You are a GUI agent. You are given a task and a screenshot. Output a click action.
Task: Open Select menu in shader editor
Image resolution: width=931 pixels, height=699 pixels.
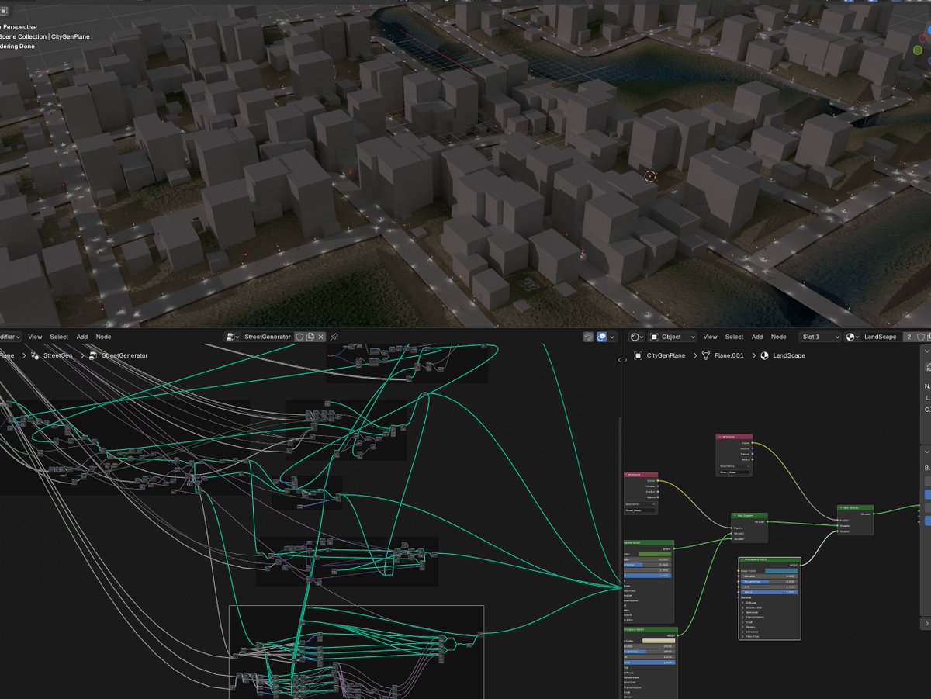click(x=734, y=337)
